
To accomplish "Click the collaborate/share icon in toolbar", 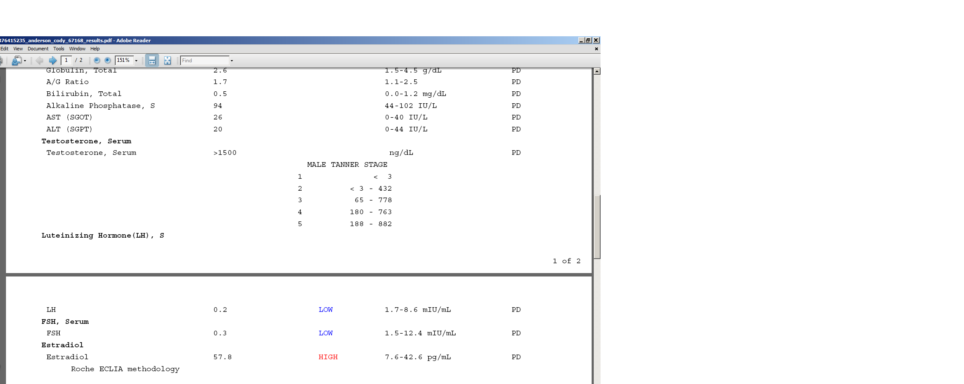I will coord(16,61).
